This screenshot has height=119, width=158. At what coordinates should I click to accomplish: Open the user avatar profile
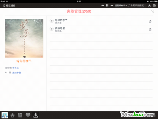coord(5,115)
